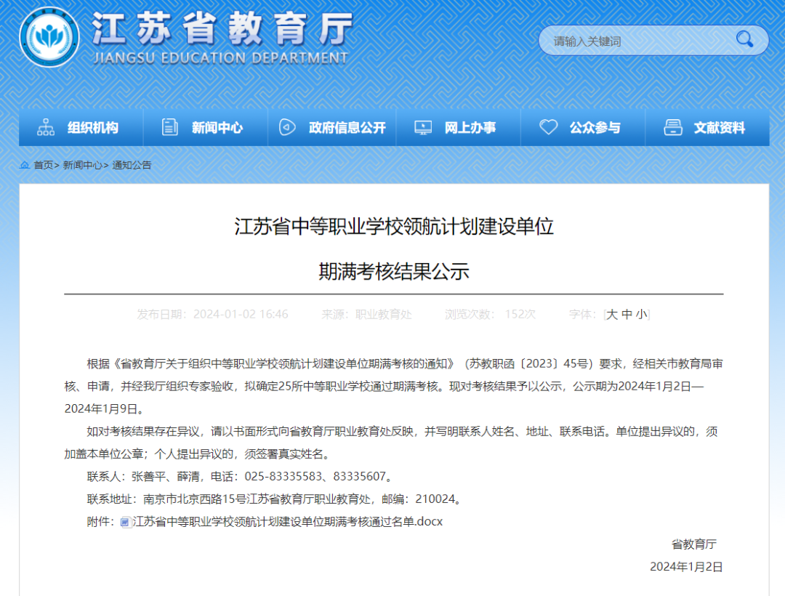Click the 公众参与 heart icon
The height and width of the screenshot is (596, 785).
(x=548, y=127)
